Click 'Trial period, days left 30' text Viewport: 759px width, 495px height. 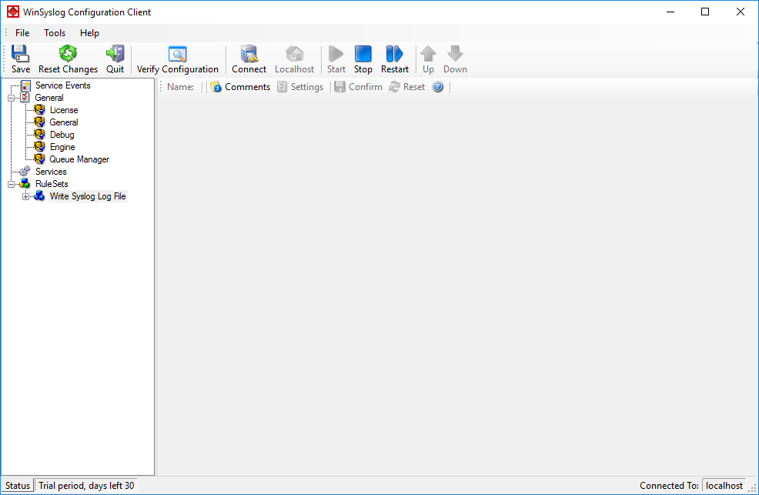pos(86,485)
